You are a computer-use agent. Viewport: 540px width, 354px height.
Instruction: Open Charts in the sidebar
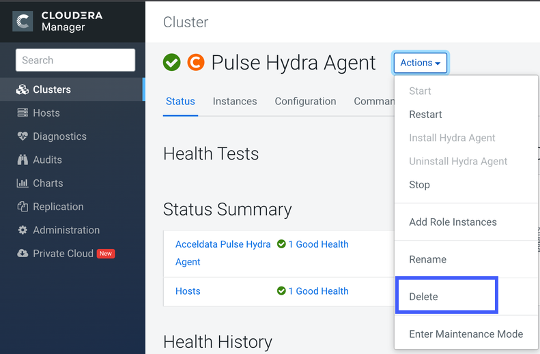coord(72,183)
